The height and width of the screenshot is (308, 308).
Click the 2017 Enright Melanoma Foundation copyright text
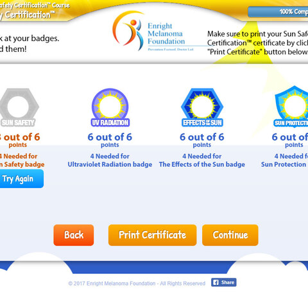pyautogui.click(x=137, y=284)
